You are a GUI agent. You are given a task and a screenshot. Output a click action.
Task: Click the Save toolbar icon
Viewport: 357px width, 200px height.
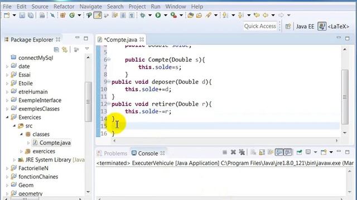click(22, 15)
